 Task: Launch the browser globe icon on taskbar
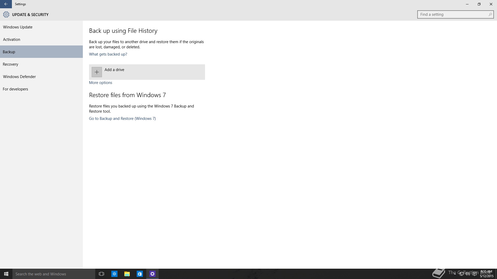coord(114,274)
